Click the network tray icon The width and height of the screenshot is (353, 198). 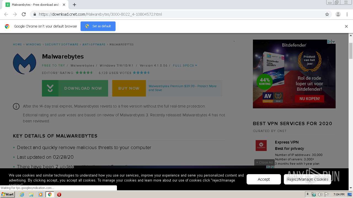tap(314, 194)
